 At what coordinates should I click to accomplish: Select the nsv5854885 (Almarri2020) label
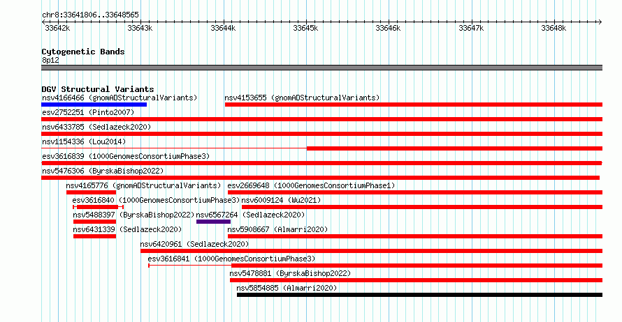coord(287,288)
